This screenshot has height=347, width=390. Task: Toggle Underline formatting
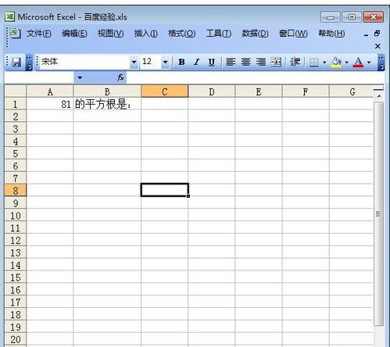(212, 62)
